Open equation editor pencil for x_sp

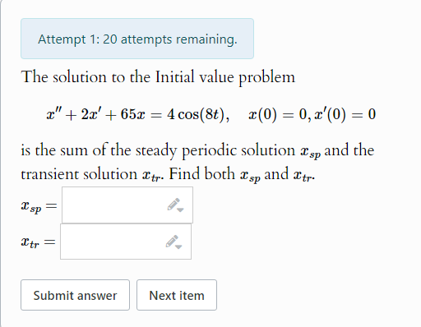tap(173, 205)
